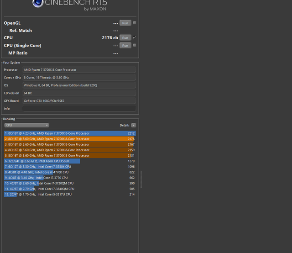Select the Processor field value
The image size is (292, 253).
(79, 70)
